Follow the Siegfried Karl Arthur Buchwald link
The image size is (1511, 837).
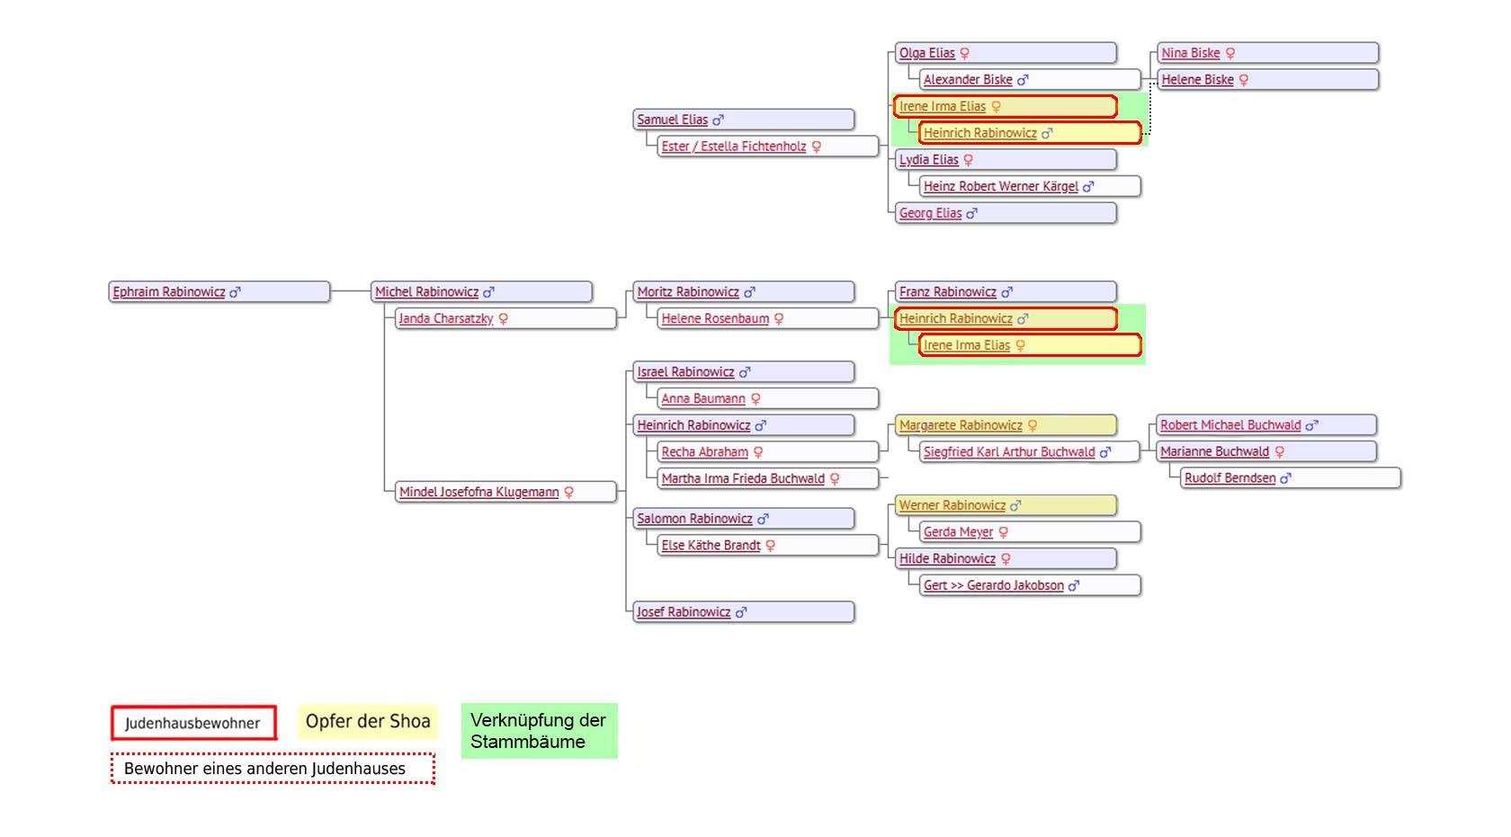click(1008, 452)
